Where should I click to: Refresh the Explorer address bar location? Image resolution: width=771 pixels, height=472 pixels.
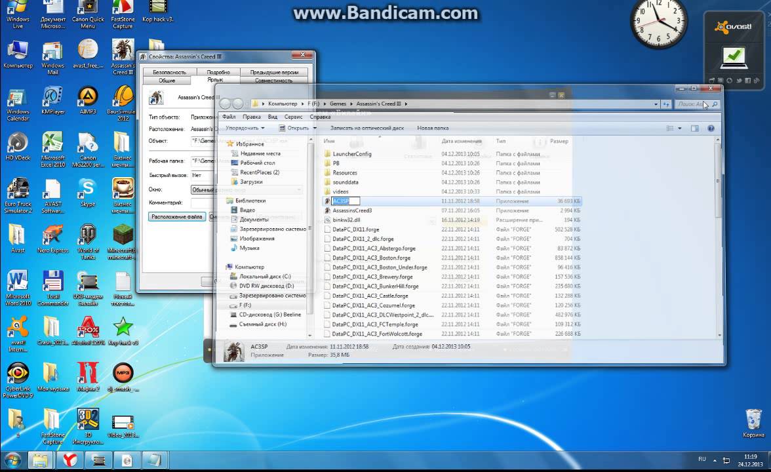click(666, 104)
